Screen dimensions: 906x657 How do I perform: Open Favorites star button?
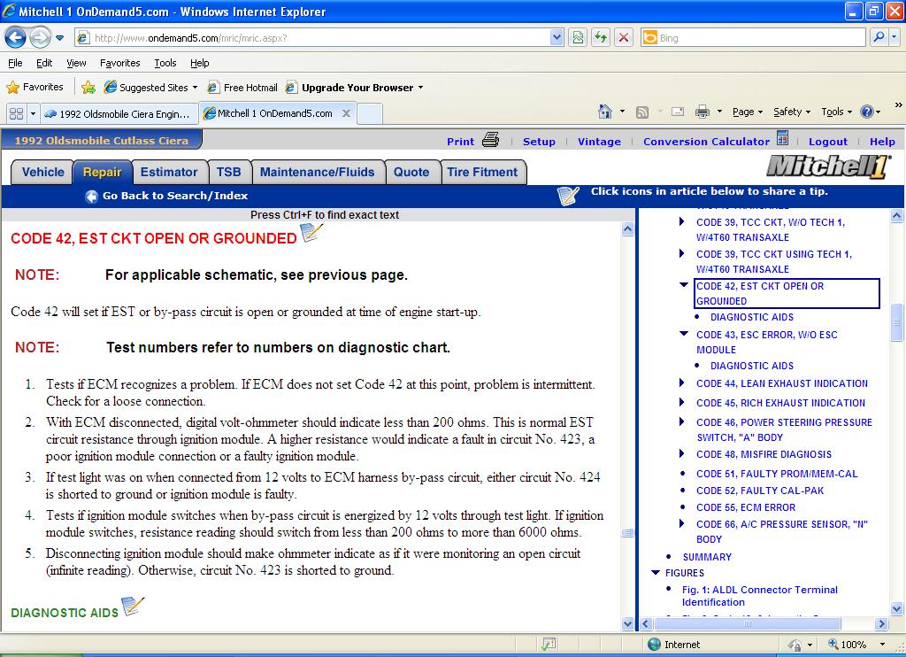35,88
